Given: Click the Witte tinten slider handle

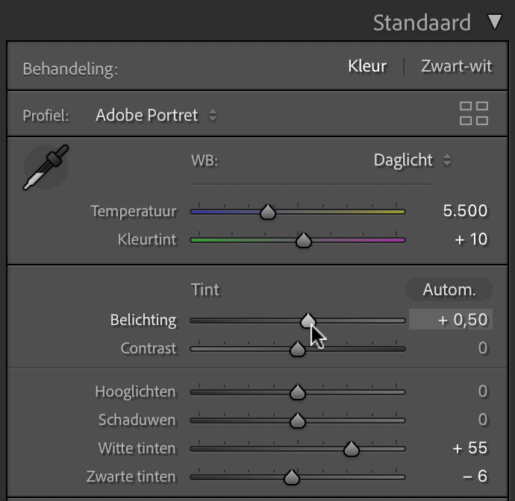Looking at the screenshot, I should point(351,449).
